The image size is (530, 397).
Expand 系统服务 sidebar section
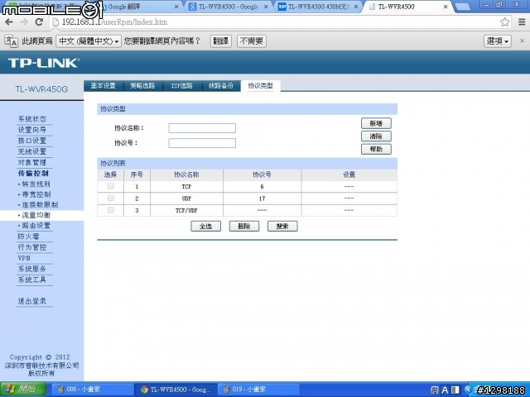(32, 269)
